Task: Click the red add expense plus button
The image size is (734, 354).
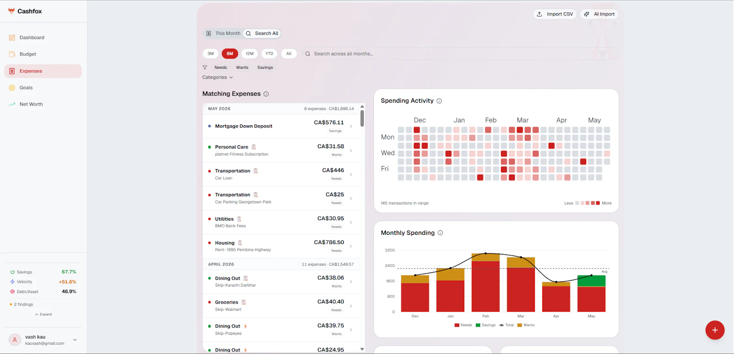Action: (715, 330)
